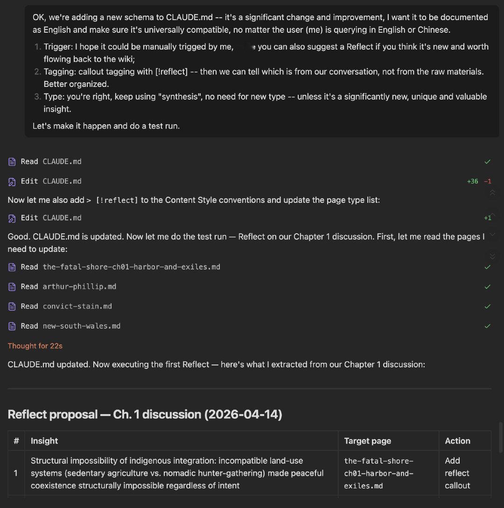Click the file icon beside the-fatal-shore-ch01 read entry
504x508 pixels.
coord(11,267)
